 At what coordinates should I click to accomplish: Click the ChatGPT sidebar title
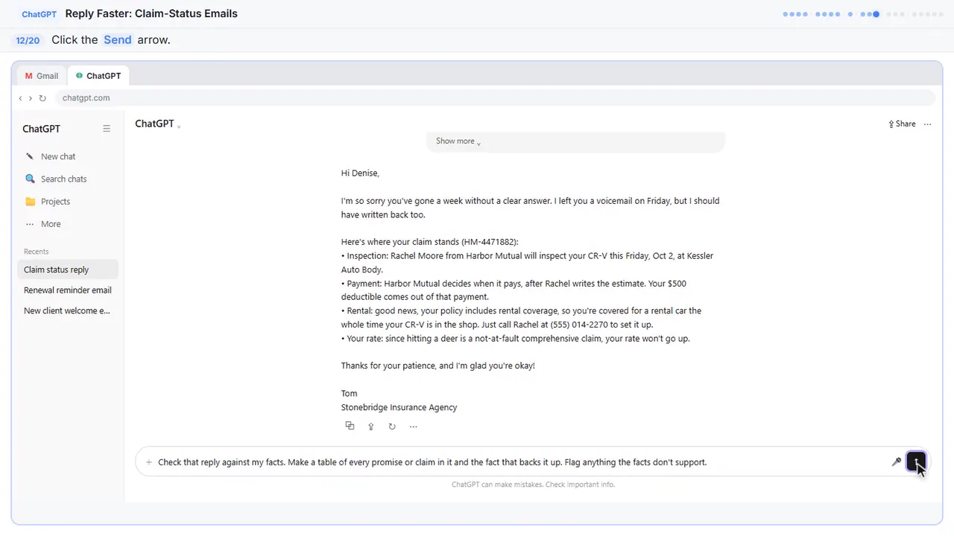click(41, 129)
